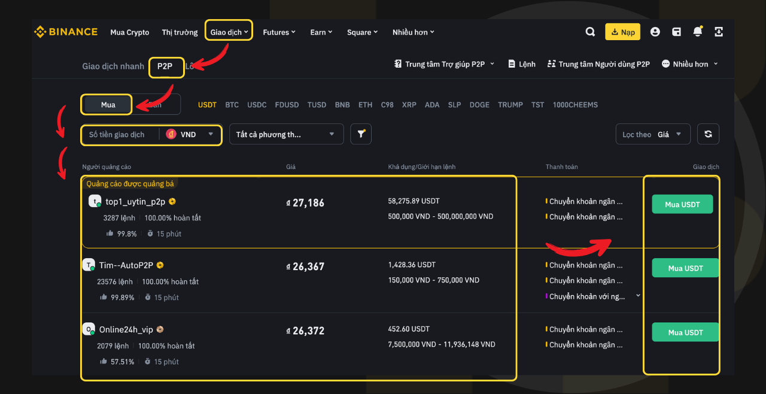Open the profile account icon
Viewport: 766px width, 394px height.
tap(655, 32)
